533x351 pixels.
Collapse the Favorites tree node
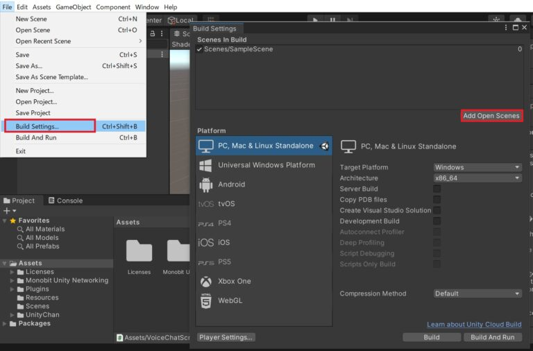click(x=4, y=221)
